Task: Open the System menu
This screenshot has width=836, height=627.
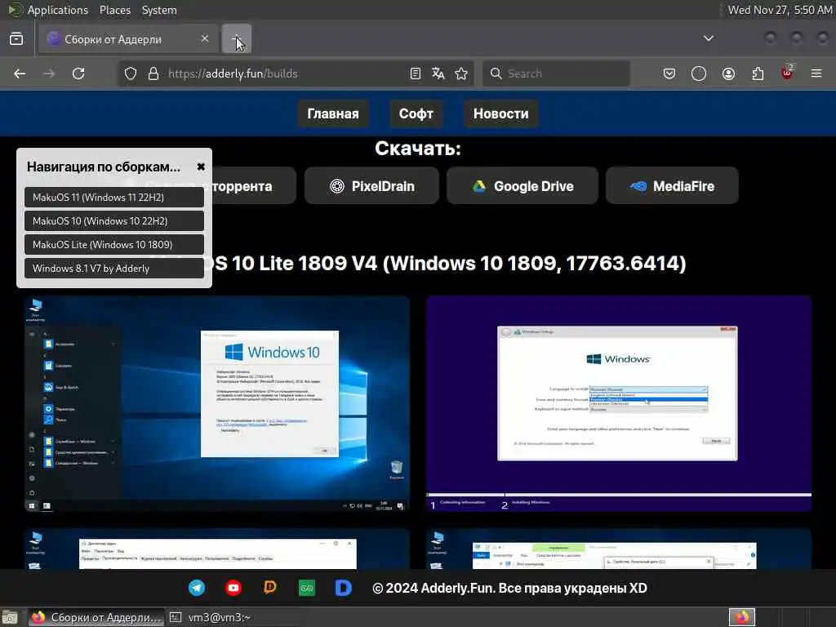Action: pyautogui.click(x=159, y=10)
